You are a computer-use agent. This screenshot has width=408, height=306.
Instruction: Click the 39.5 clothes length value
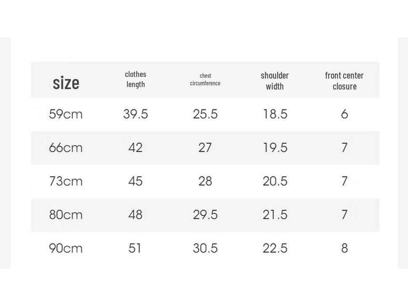pos(135,114)
